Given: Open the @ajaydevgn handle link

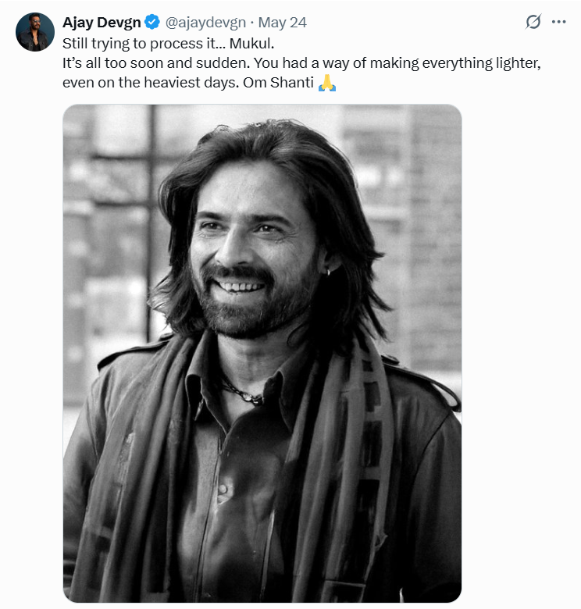Looking at the screenshot, I should pos(205,23).
